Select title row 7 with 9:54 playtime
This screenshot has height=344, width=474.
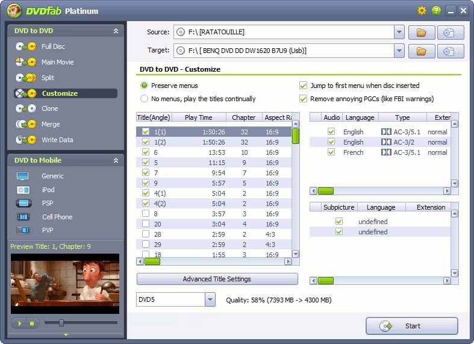pos(214,173)
